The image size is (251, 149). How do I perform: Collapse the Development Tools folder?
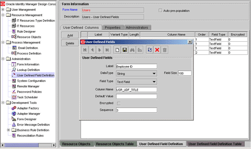point(3,102)
